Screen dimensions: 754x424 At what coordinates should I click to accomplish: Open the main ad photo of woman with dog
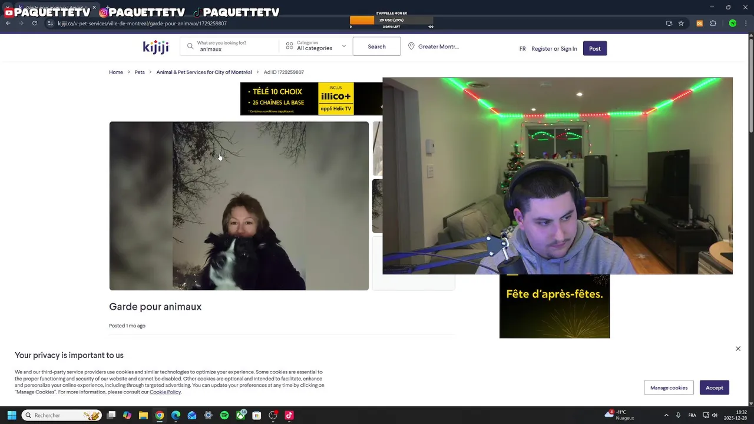click(239, 206)
